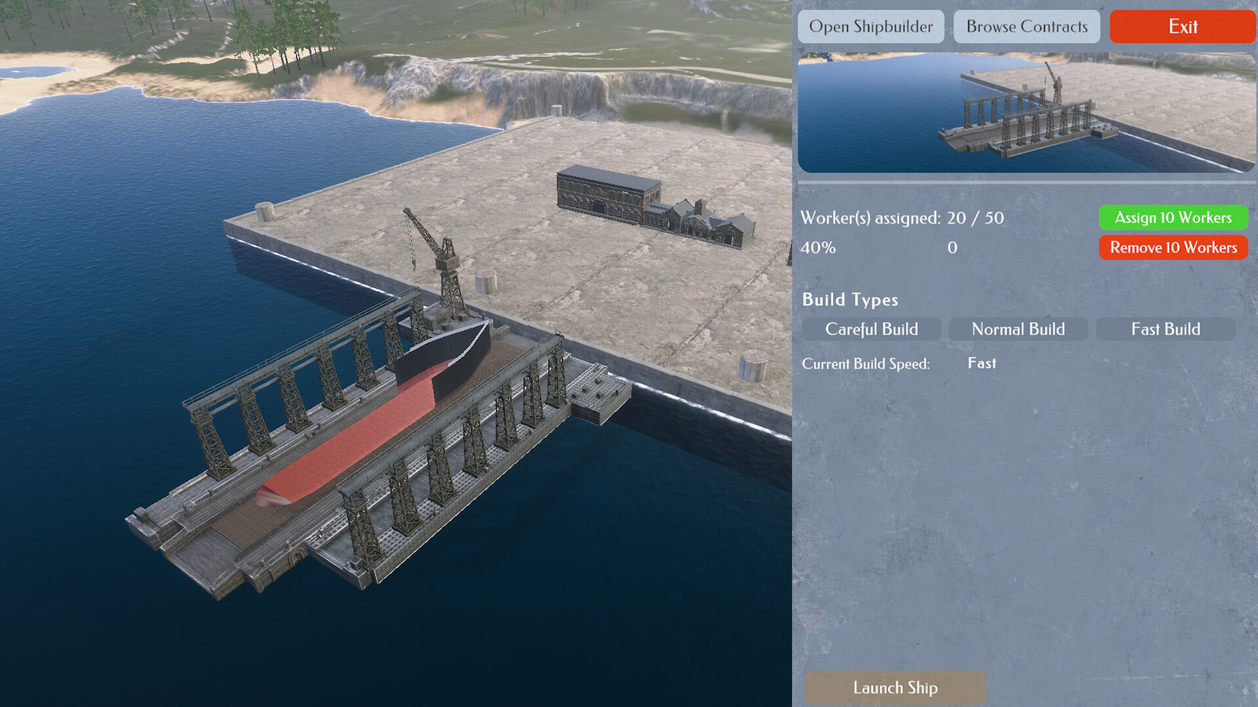Click the 'Worker(s) assigned: 20 / 50' text

[x=902, y=218]
